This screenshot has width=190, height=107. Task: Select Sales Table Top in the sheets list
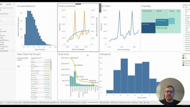(4, 47)
